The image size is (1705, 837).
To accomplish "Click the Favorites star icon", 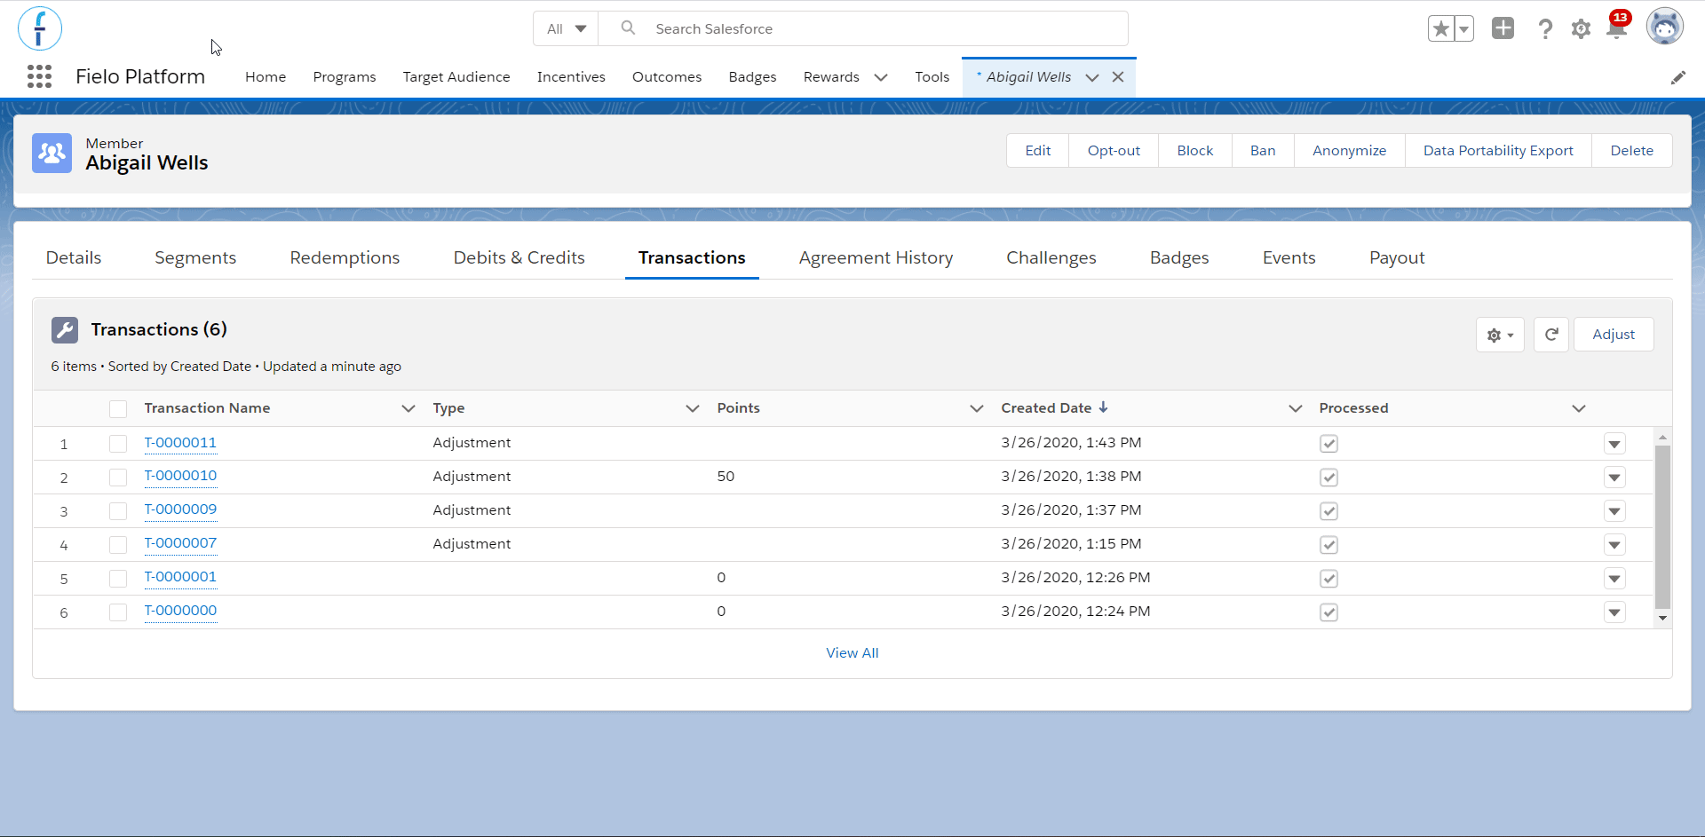I will tap(1440, 29).
